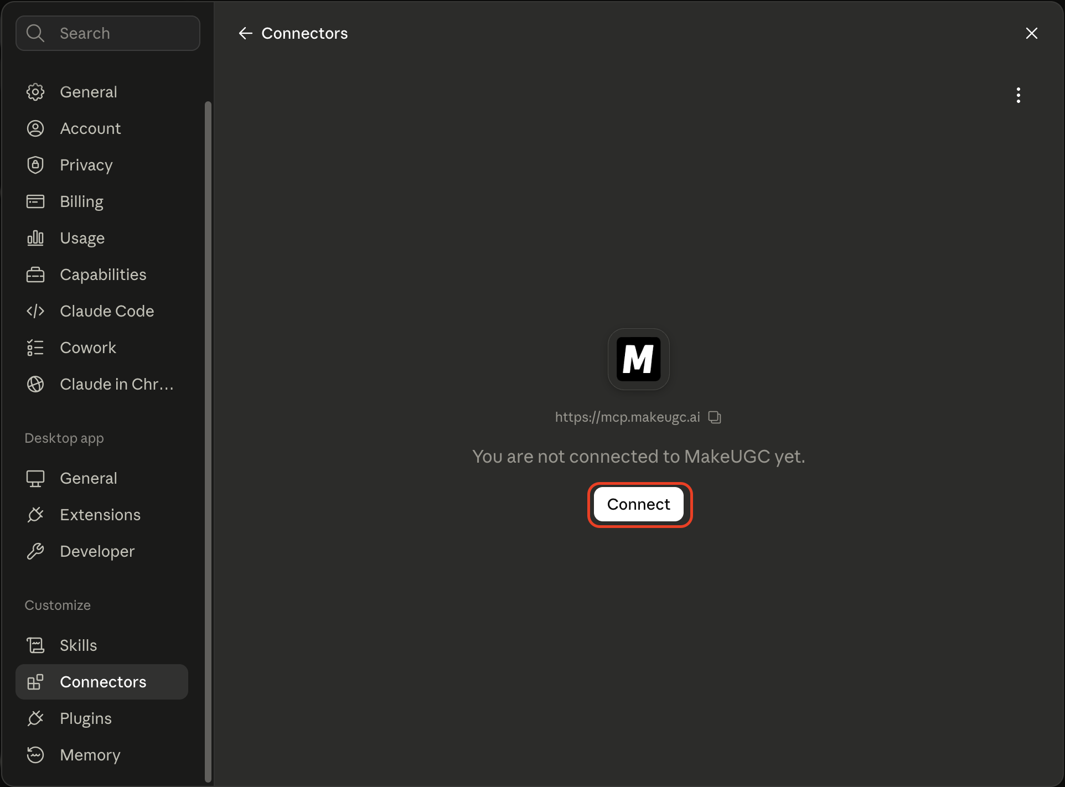Screen dimensions: 1065x787
Task: Click 'You are not connected to MakeUGC yet.'
Action: coord(639,457)
